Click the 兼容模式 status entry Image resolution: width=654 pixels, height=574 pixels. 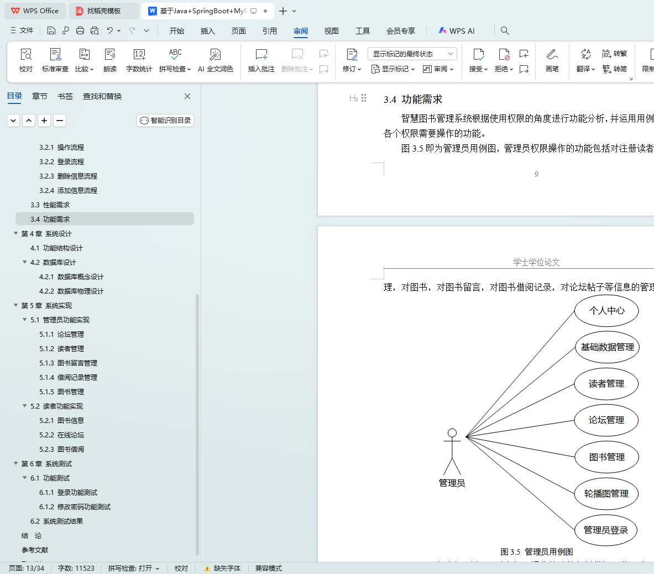269,568
